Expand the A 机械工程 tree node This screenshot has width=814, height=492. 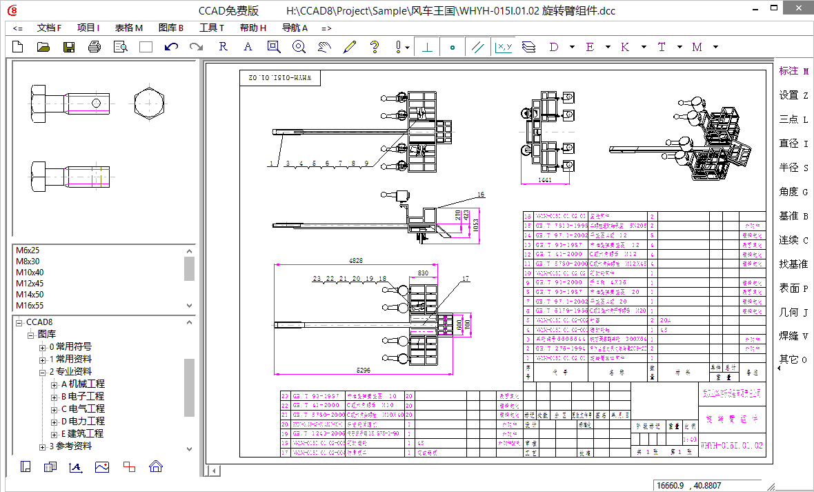point(54,384)
